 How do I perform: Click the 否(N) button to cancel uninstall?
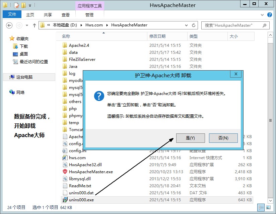pyautogui.click(x=223, y=138)
